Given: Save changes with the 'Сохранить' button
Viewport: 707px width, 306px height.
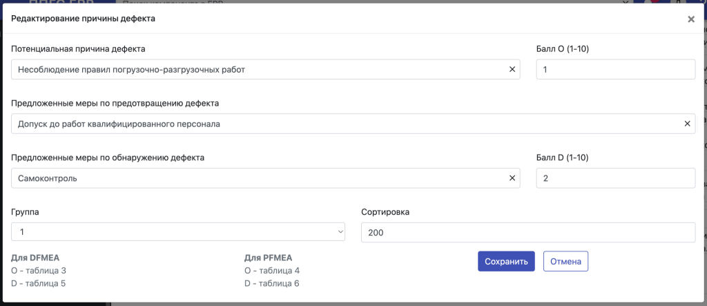Looking at the screenshot, I should pos(506,261).
